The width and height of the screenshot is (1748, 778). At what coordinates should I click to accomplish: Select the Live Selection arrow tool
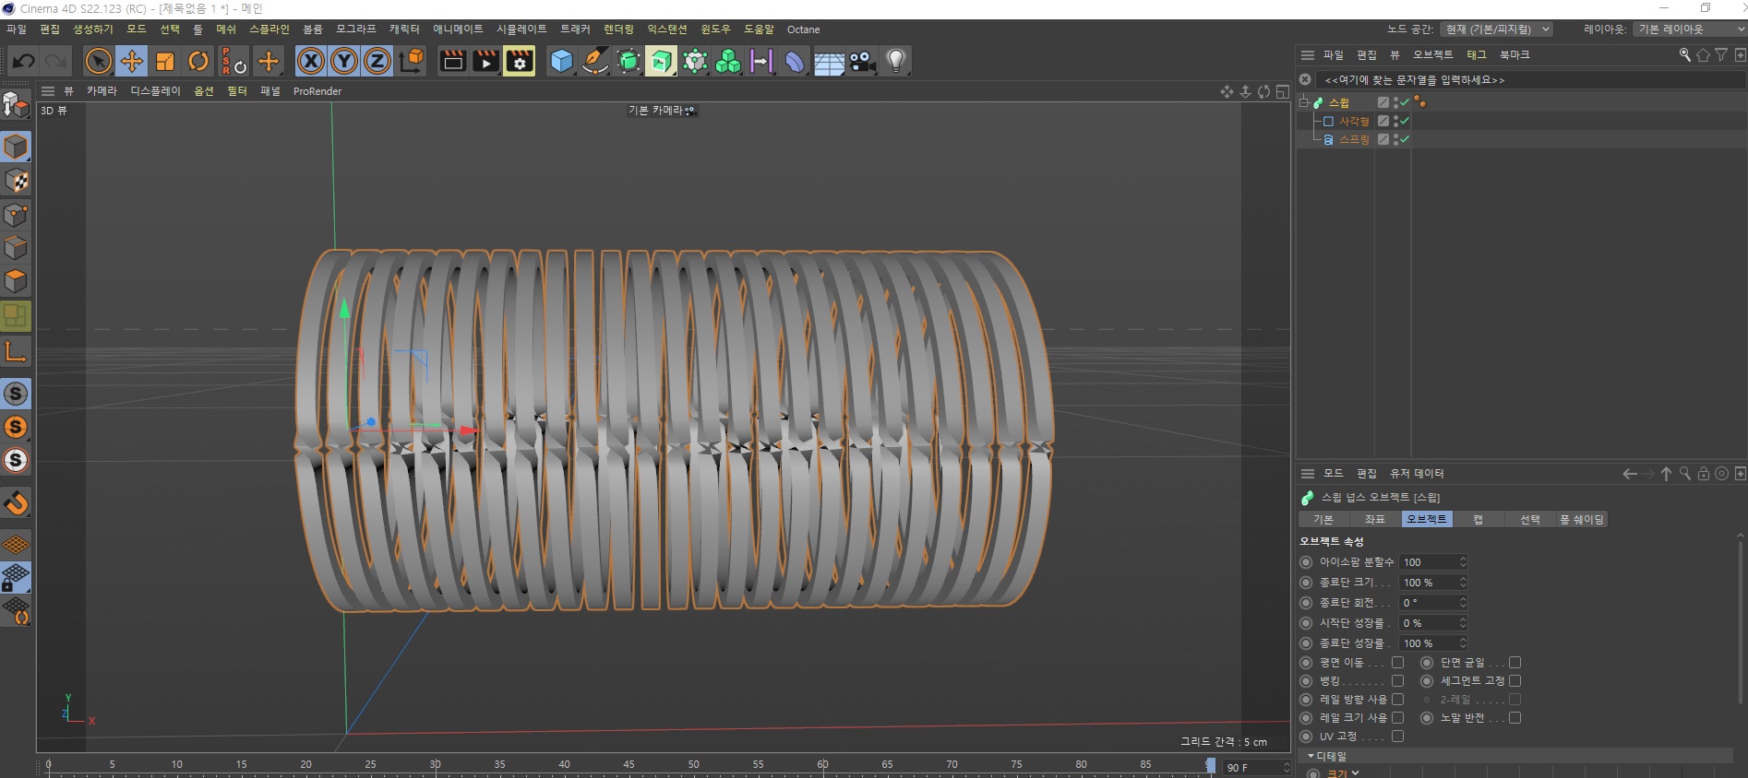98,62
